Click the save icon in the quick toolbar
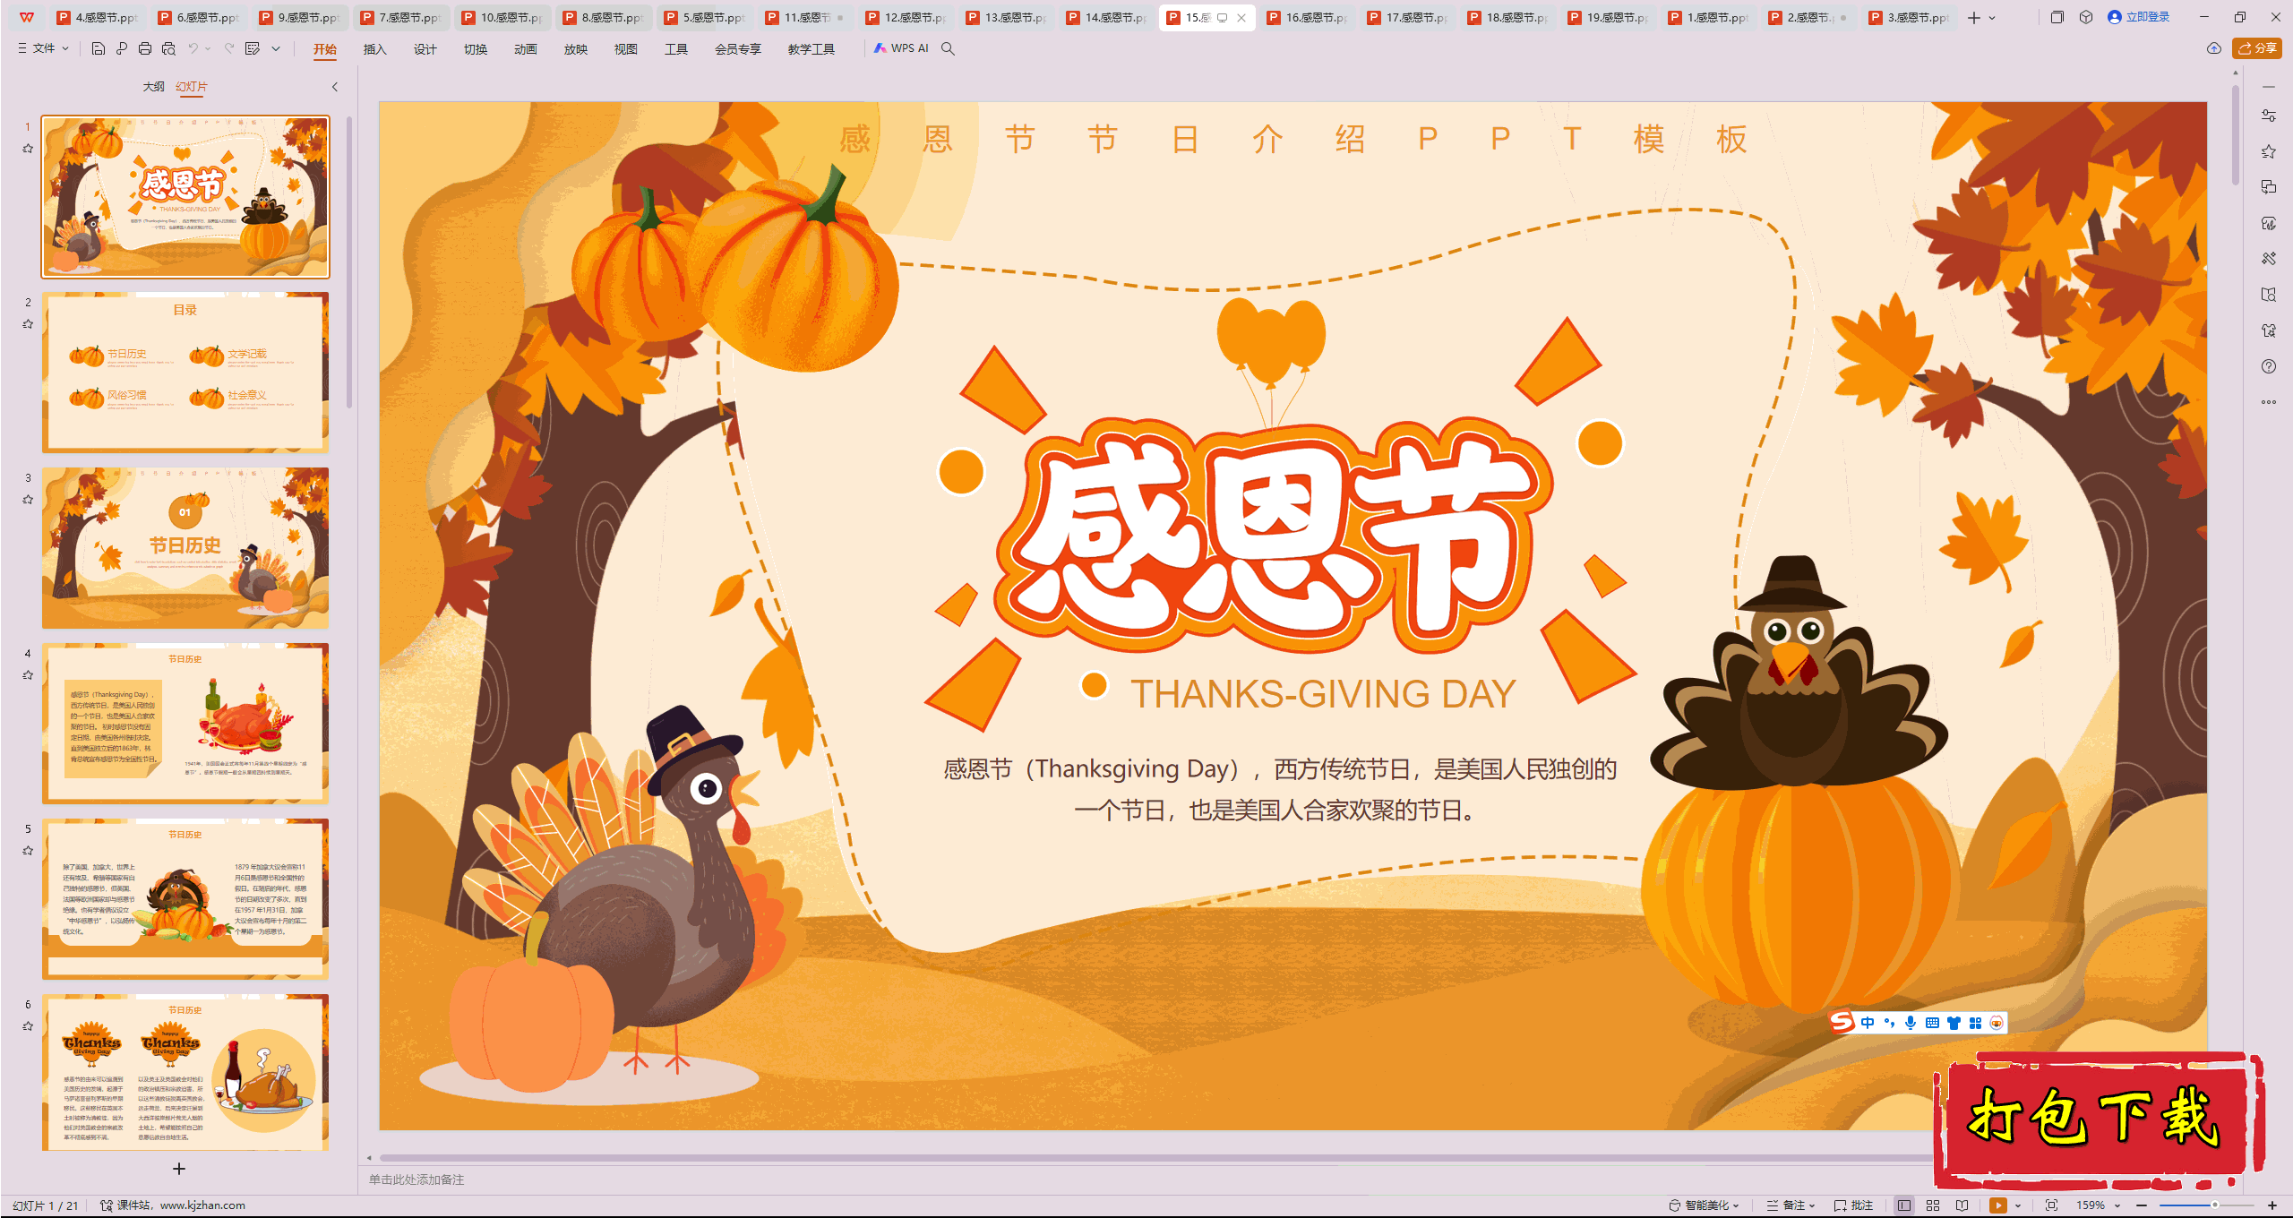This screenshot has width=2293, height=1218. click(x=99, y=48)
